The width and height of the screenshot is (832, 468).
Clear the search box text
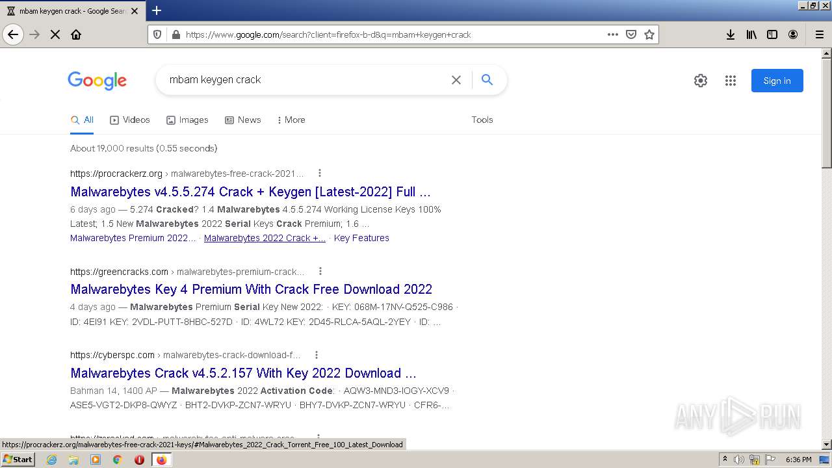(456, 80)
